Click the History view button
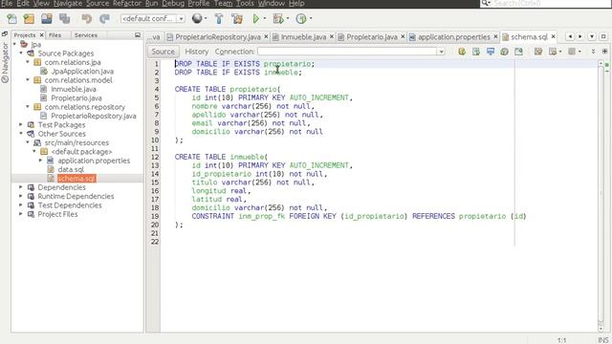 [196, 52]
